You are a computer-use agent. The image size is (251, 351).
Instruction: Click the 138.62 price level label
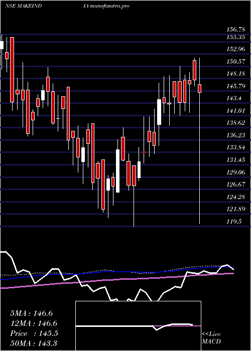(x=236, y=123)
